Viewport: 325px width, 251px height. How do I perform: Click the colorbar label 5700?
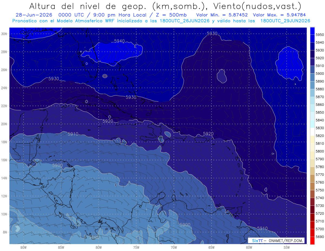coord(320,229)
